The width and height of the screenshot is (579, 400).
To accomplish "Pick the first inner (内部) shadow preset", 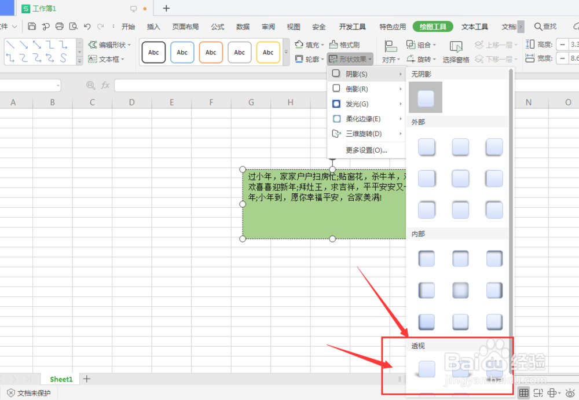I will point(427,259).
